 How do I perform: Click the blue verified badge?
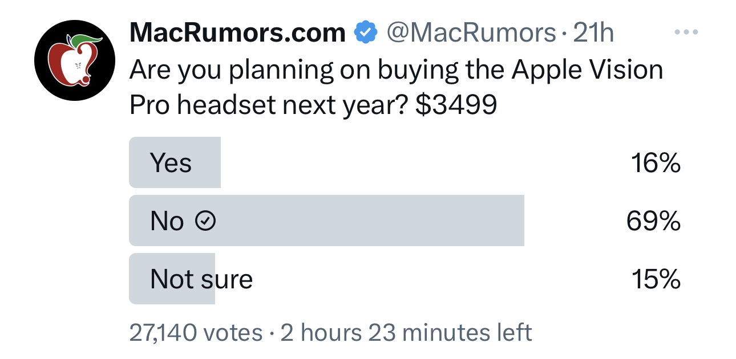(x=366, y=33)
